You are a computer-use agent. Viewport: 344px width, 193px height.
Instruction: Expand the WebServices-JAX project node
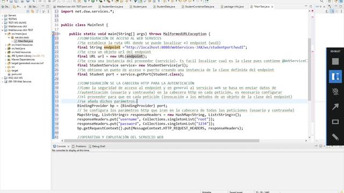click(2, 26)
